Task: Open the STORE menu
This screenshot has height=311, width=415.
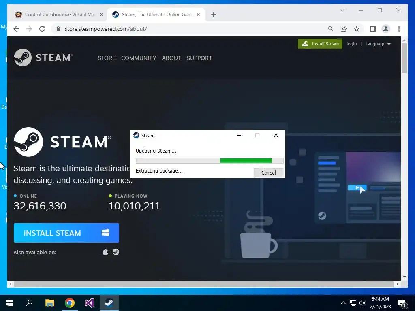Action: click(x=107, y=58)
